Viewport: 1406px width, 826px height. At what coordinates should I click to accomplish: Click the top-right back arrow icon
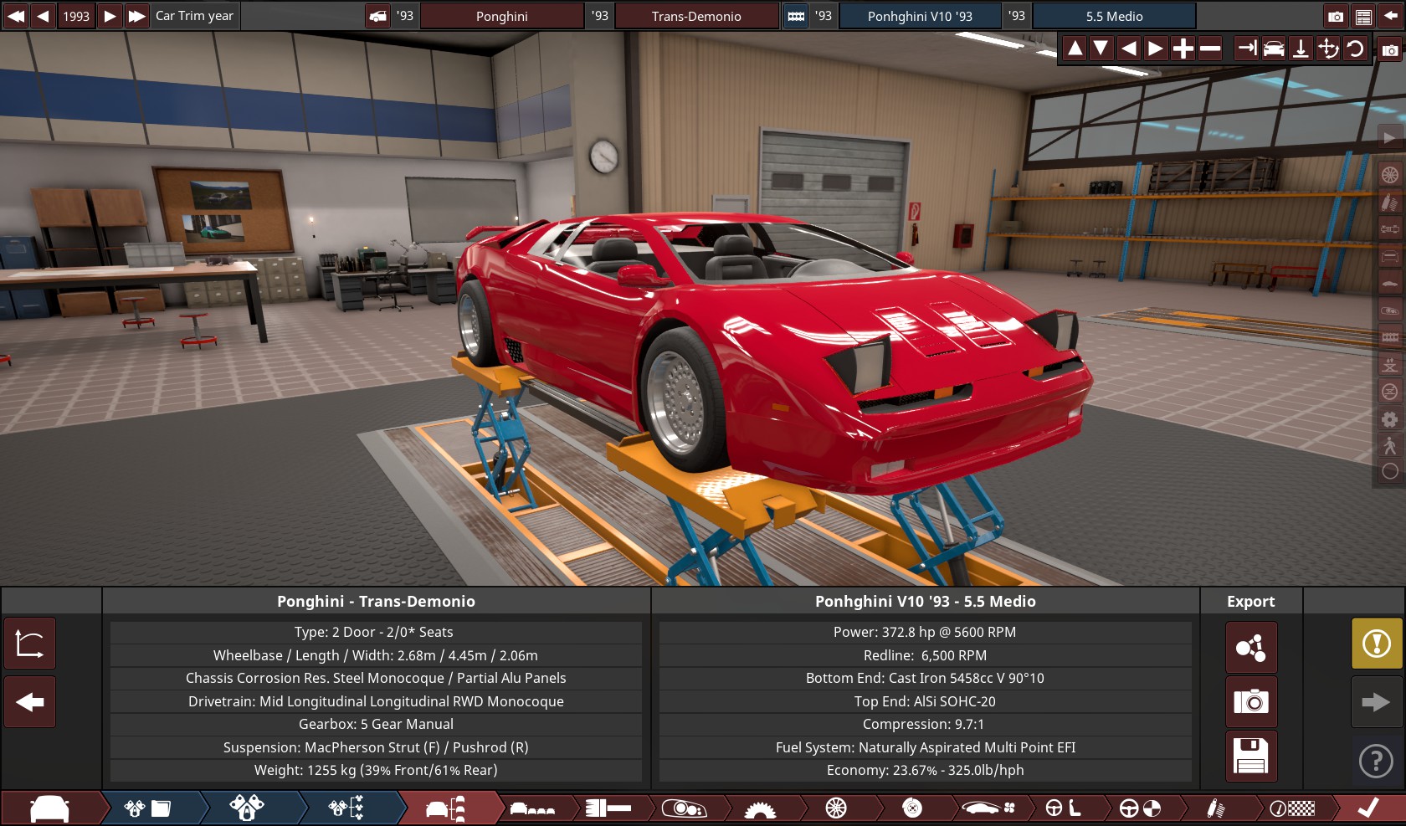tap(1391, 16)
